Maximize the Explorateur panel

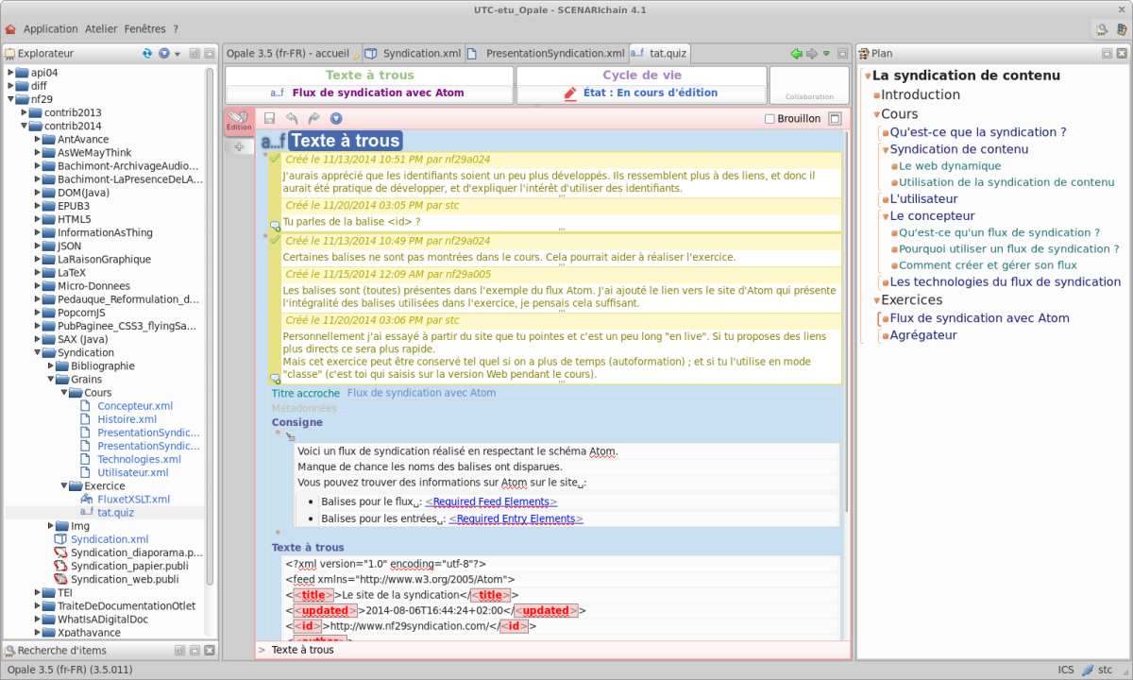coord(208,54)
